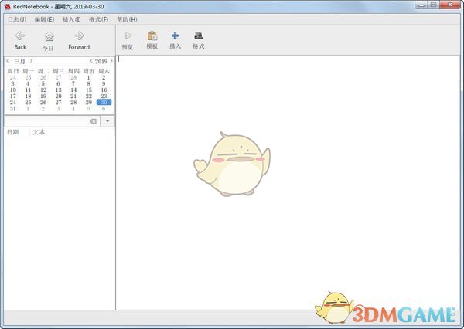464x329 pixels.
Task: Open the 帮助(H) menu
Action: click(127, 19)
